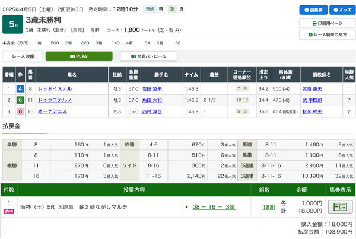Open trainer 武 幸四郎 profile
356x239 pixels.
(x=314, y=100)
